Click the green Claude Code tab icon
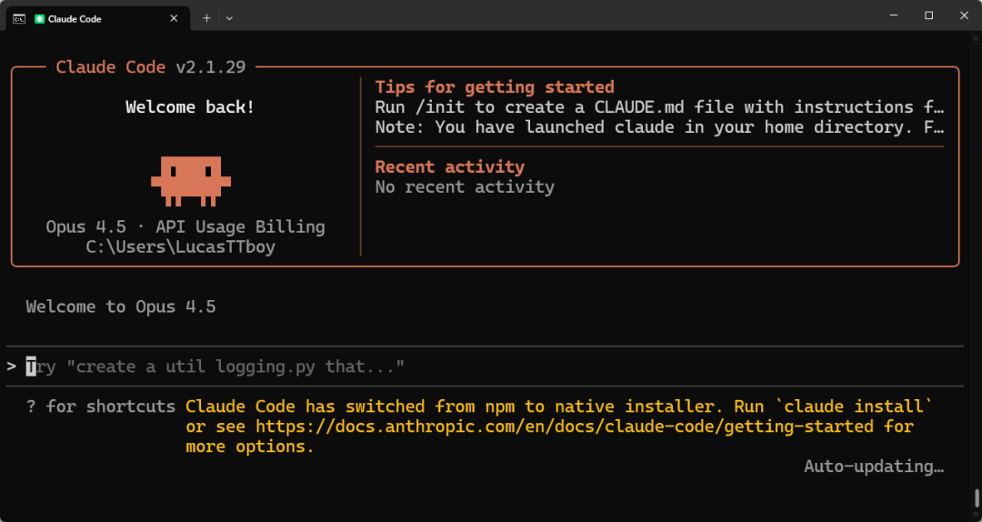 click(x=40, y=18)
